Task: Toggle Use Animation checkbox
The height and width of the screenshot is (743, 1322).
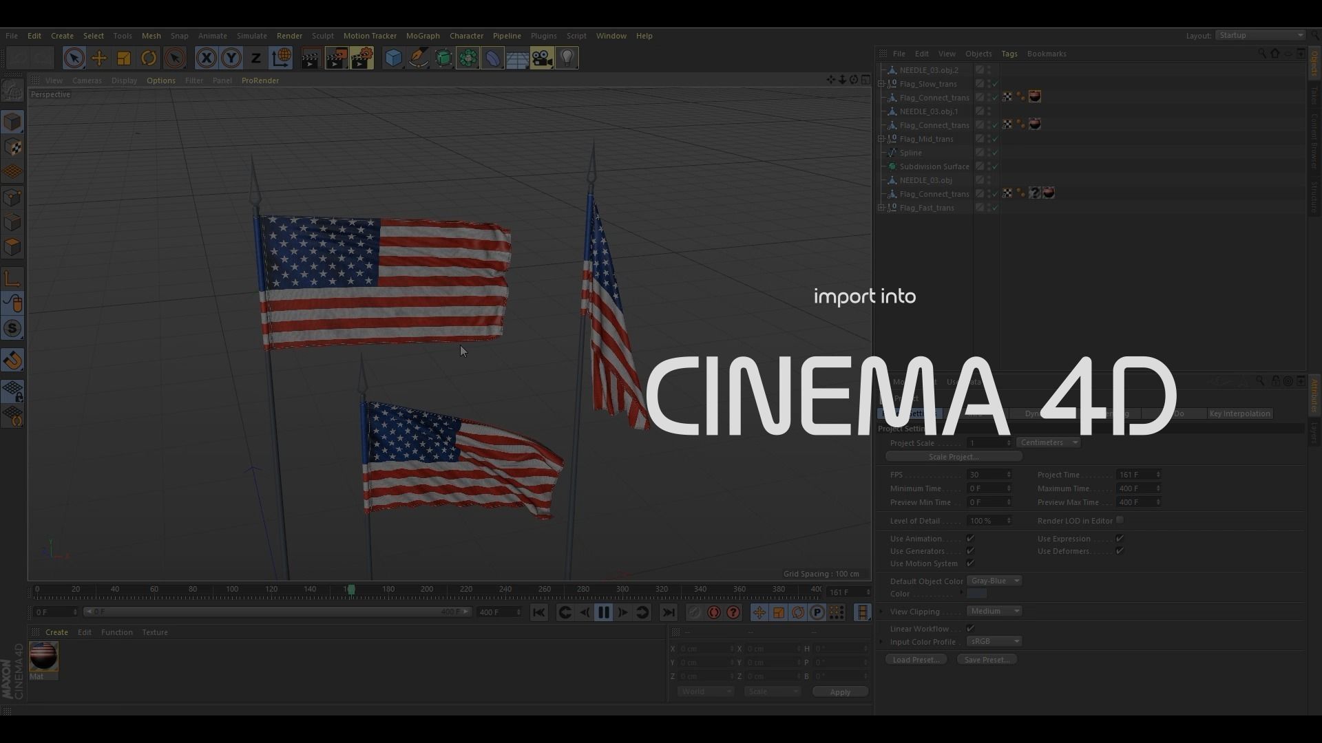Action: point(970,539)
